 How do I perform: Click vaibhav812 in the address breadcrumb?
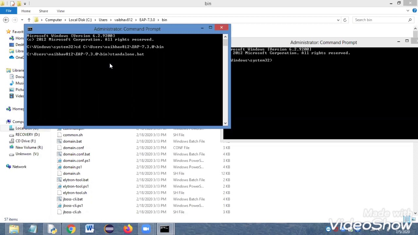click(123, 20)
